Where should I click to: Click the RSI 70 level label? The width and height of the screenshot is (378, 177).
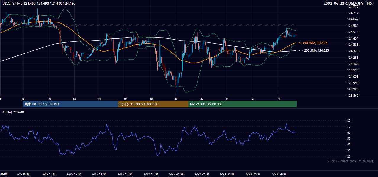[x=349, y=127]
